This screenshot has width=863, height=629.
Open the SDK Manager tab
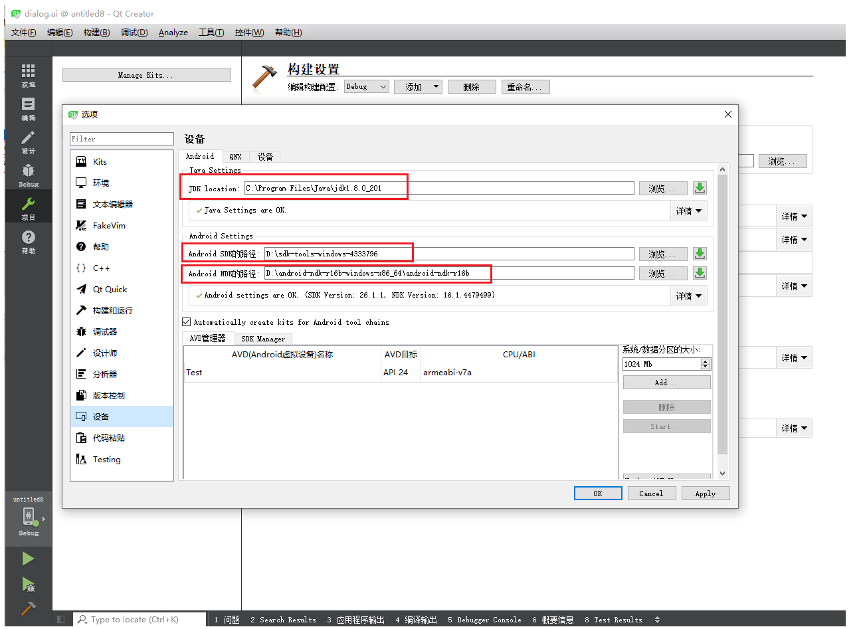click(x=262, y=338)
